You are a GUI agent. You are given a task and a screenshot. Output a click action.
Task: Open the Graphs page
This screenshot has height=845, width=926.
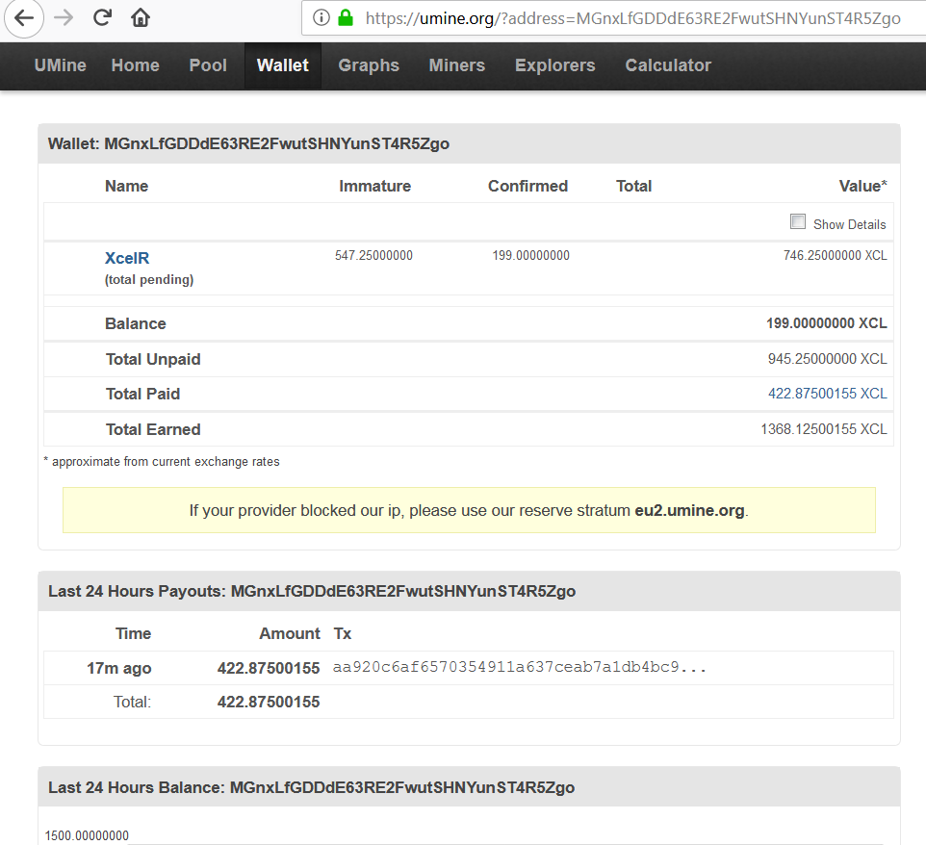coord(369,65)
